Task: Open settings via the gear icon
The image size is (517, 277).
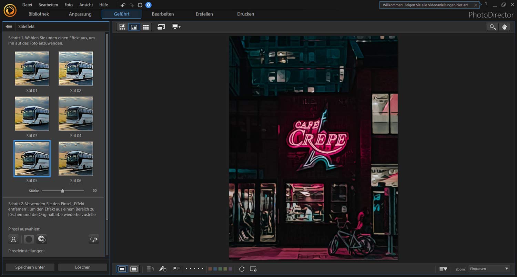Action: tap(140, 5)
